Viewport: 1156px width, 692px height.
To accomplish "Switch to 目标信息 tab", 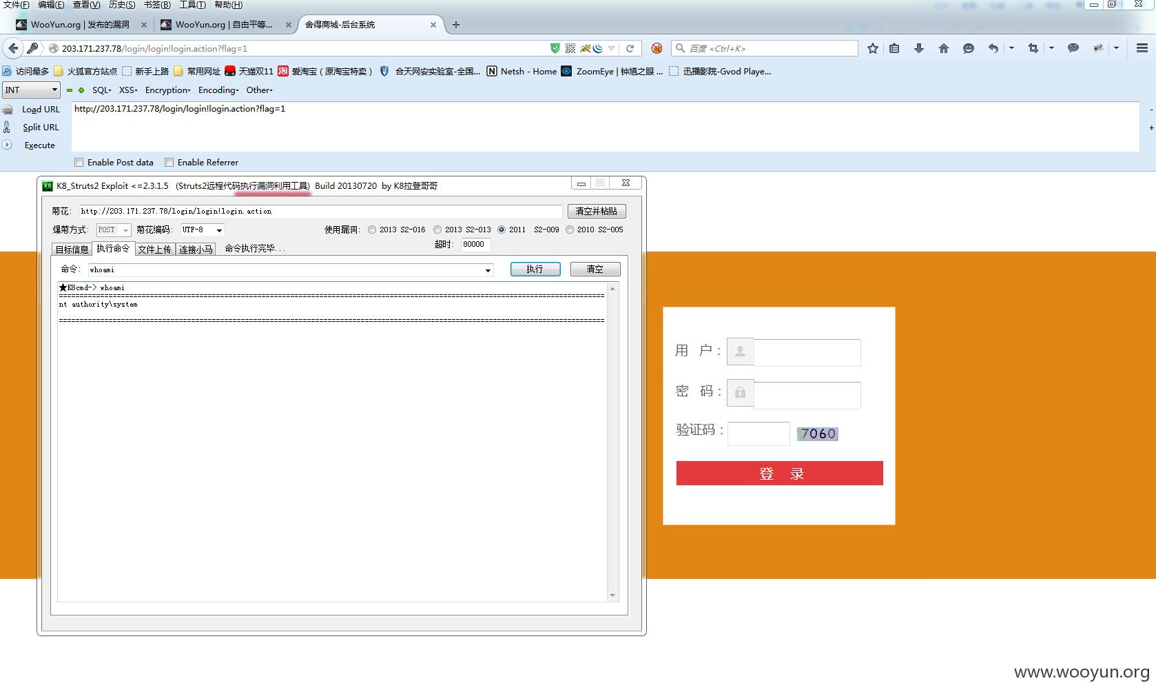I will (72, 250).
